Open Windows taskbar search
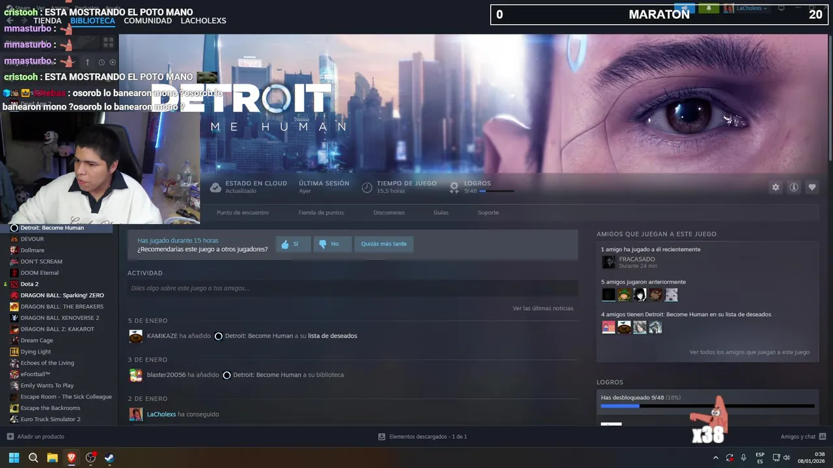Viewport: 833px width, 468px height. pyautogui.click(x=33, y=458)
